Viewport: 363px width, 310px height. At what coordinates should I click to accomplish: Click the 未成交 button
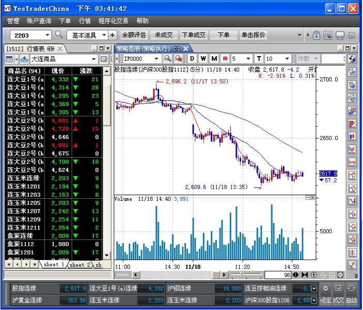point(164,35)
